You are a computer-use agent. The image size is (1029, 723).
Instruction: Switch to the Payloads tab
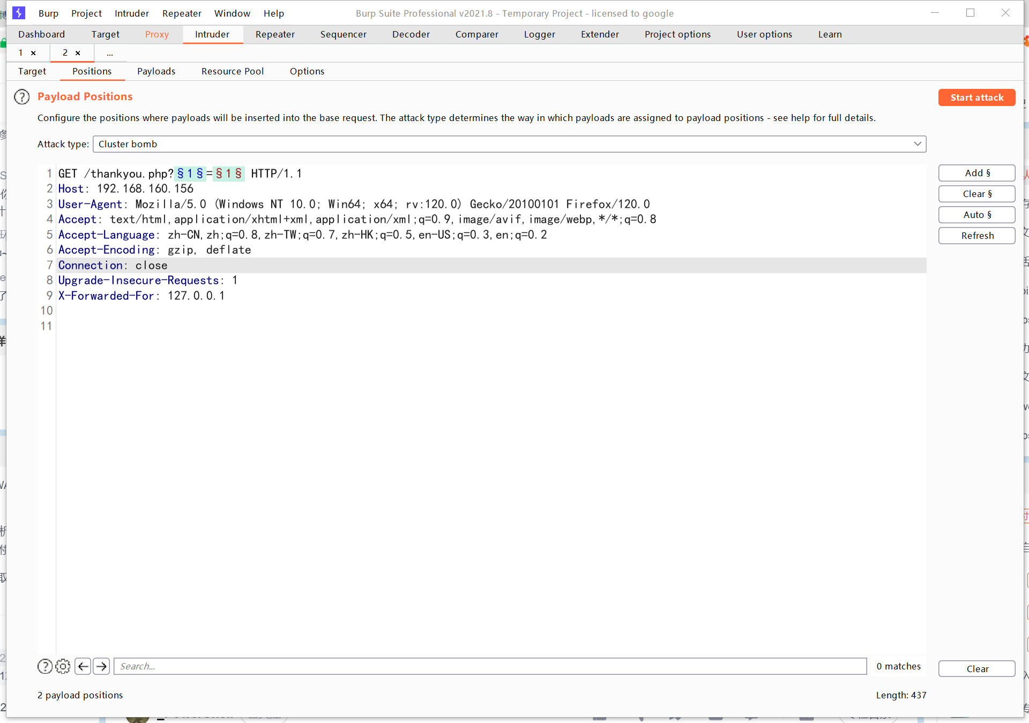156,71
